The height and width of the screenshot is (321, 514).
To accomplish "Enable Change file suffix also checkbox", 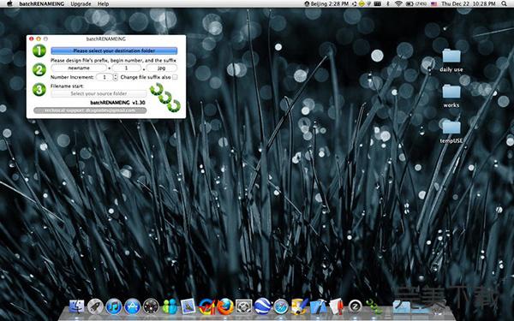I will pos(175,77).
